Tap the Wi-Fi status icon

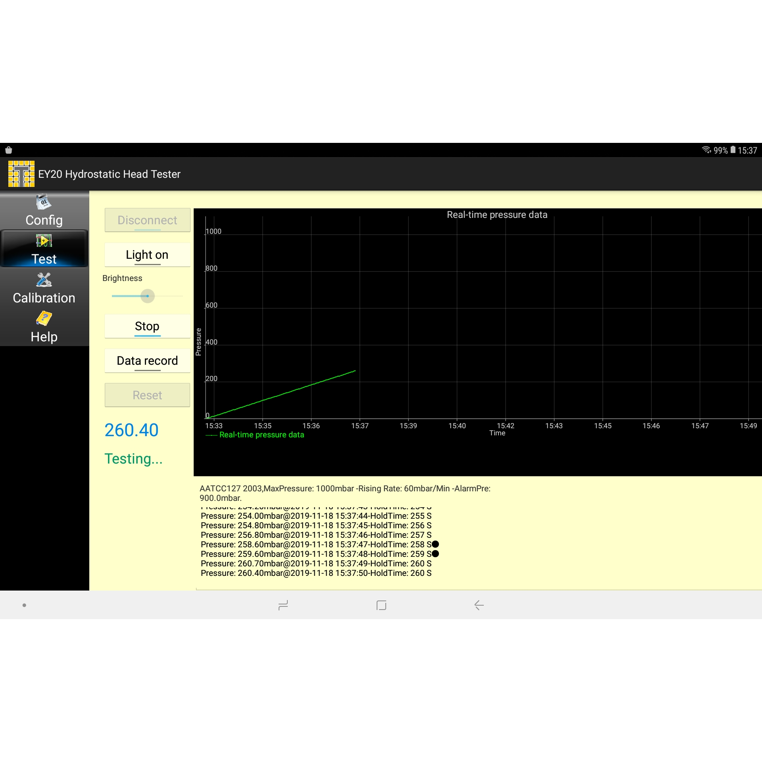(706, 150)
